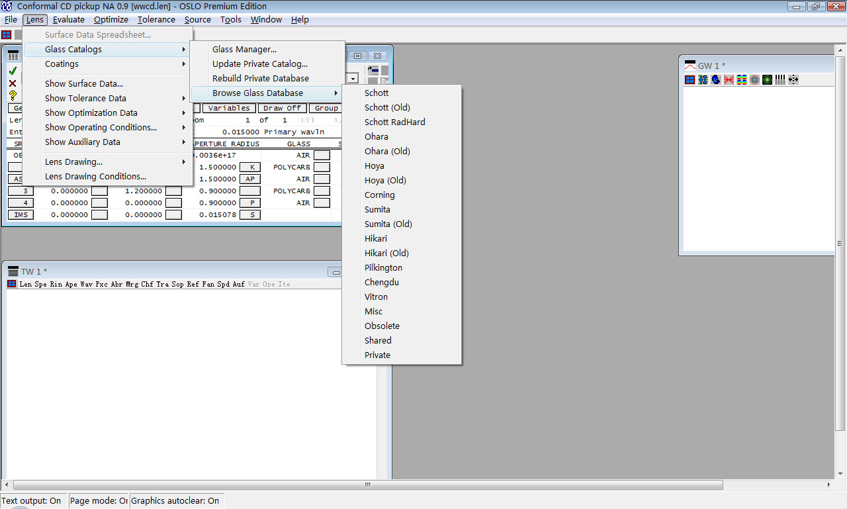
Task: Click the green checkmark accept icon
Action: [13, 71]
